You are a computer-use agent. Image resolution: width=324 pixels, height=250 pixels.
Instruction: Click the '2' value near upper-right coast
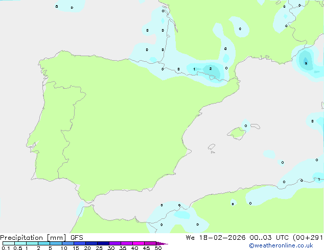(x=306, y=63)
